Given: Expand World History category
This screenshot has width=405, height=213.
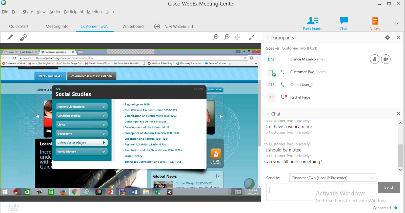Looking at the screenshot, I should pyautogui.click(x=82, y=152).
